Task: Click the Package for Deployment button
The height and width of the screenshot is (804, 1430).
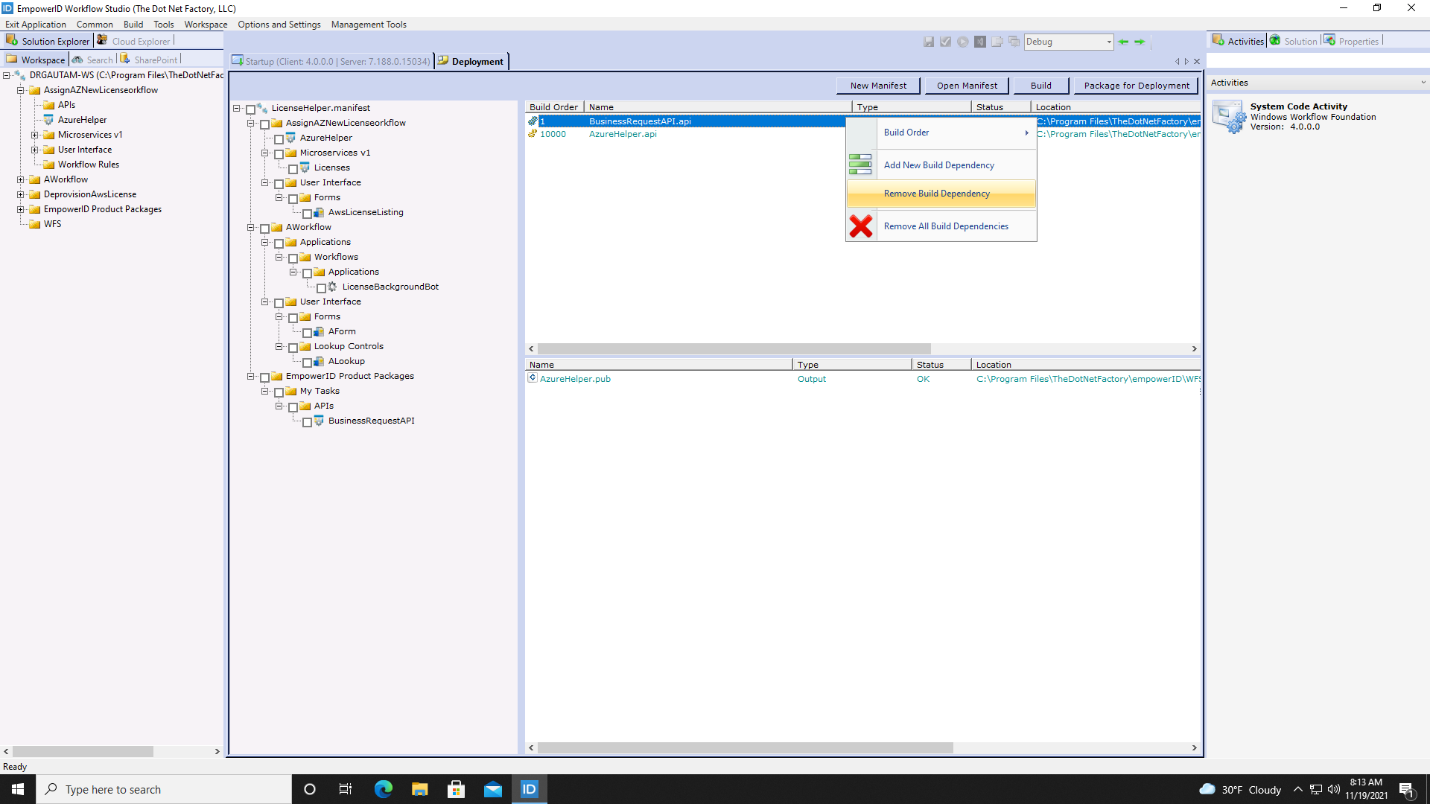Action: coord(1135,85)
